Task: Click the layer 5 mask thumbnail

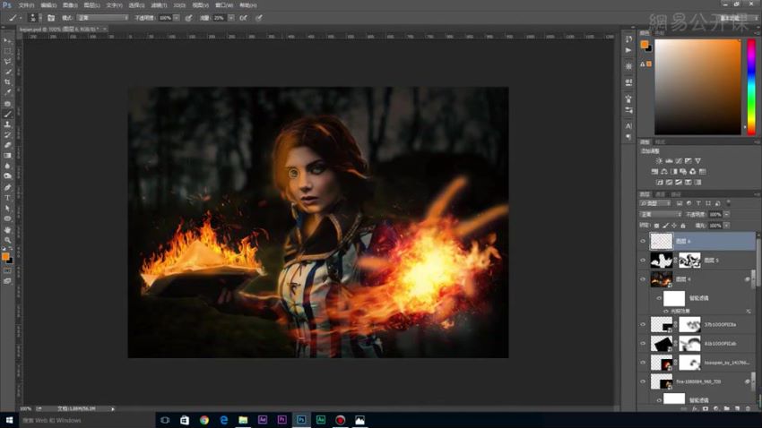Action: 689,260
